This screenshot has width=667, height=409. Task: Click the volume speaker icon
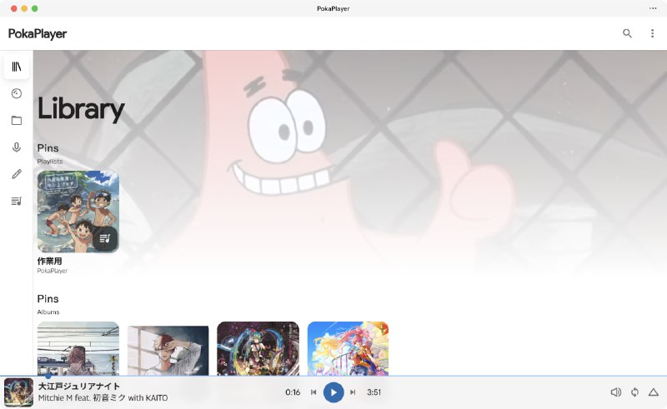coord(615,392)
